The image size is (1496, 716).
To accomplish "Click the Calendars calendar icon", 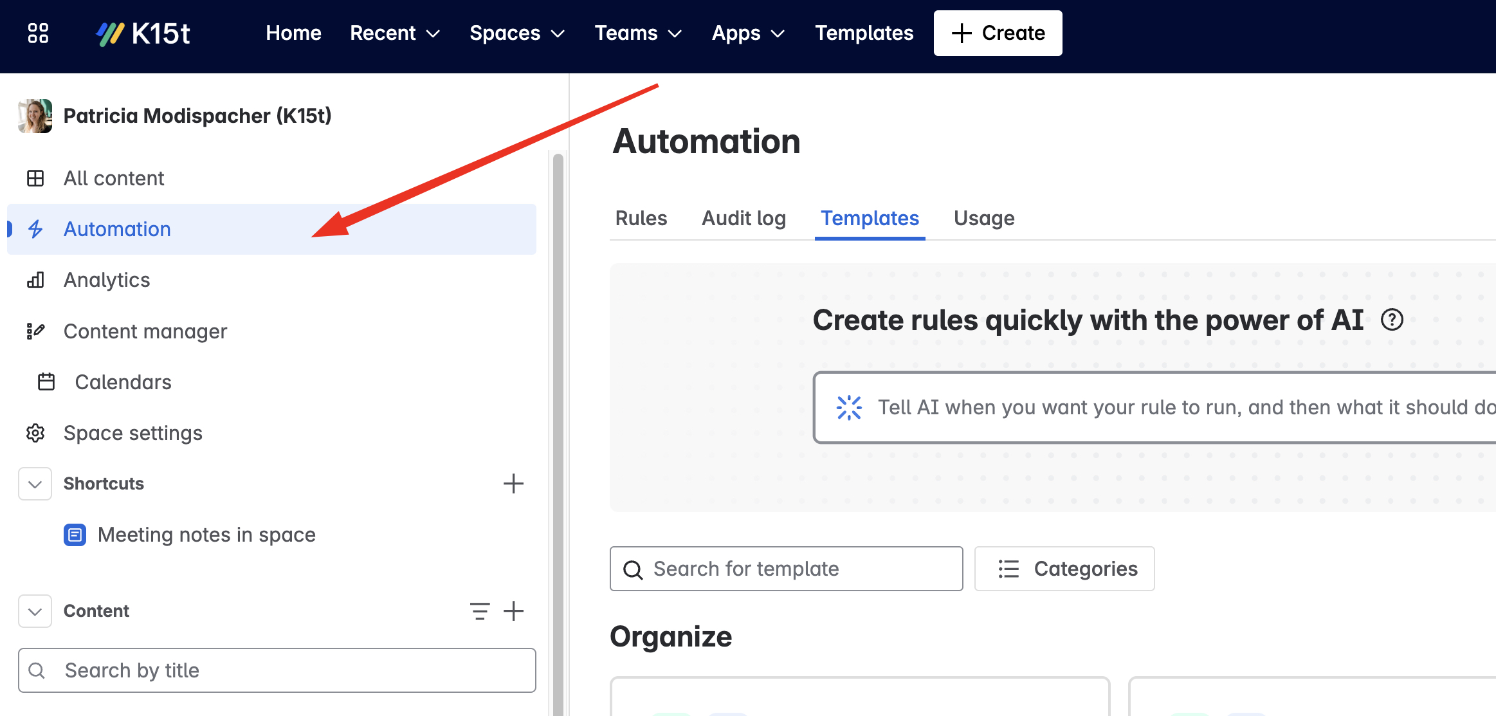I will [x=46, y=382].
